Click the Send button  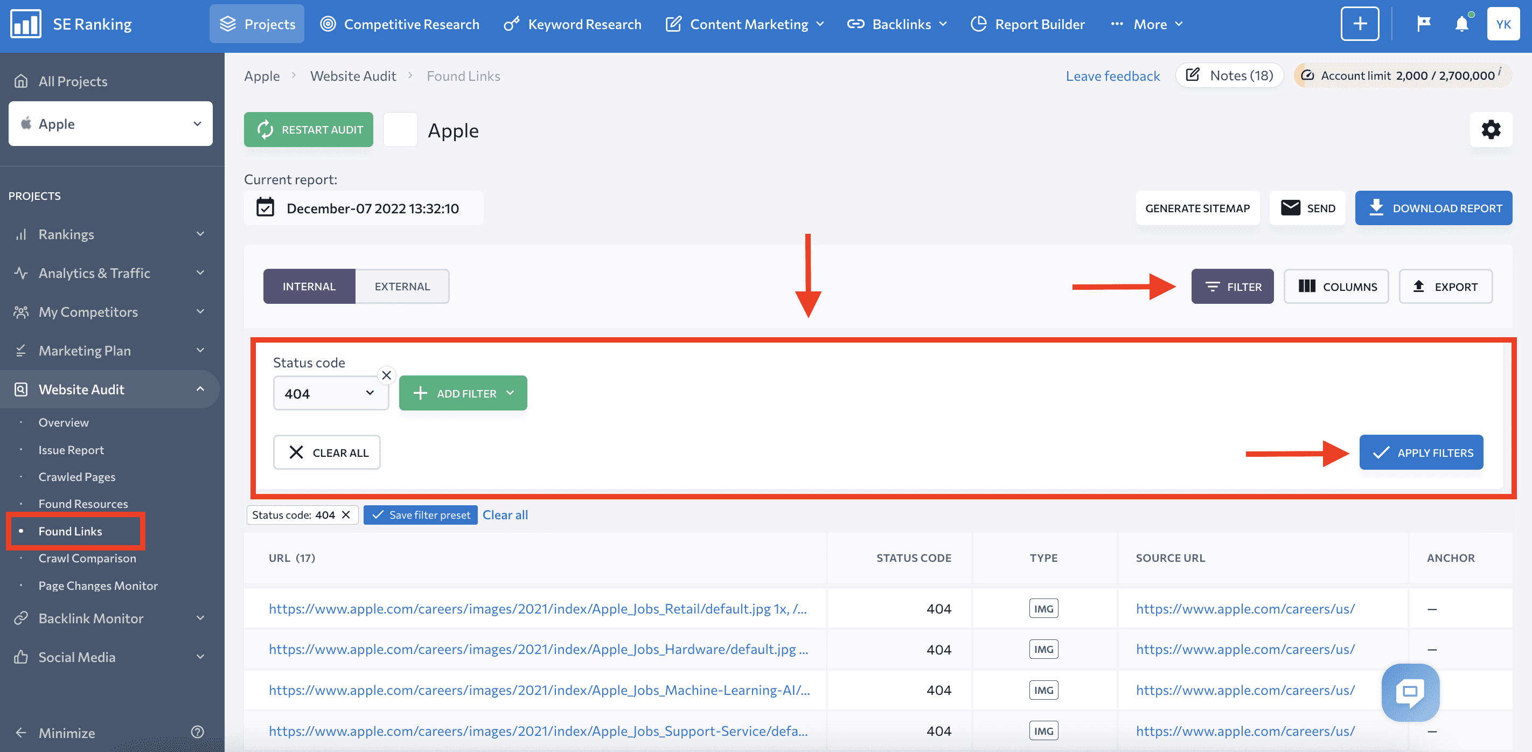(1307, 207)
